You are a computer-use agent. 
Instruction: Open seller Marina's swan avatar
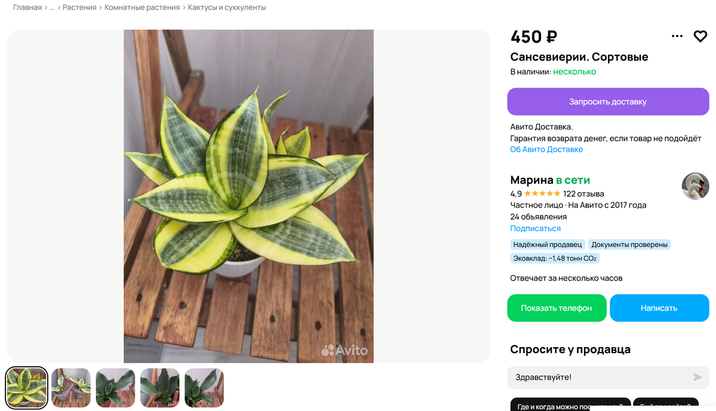695,187
